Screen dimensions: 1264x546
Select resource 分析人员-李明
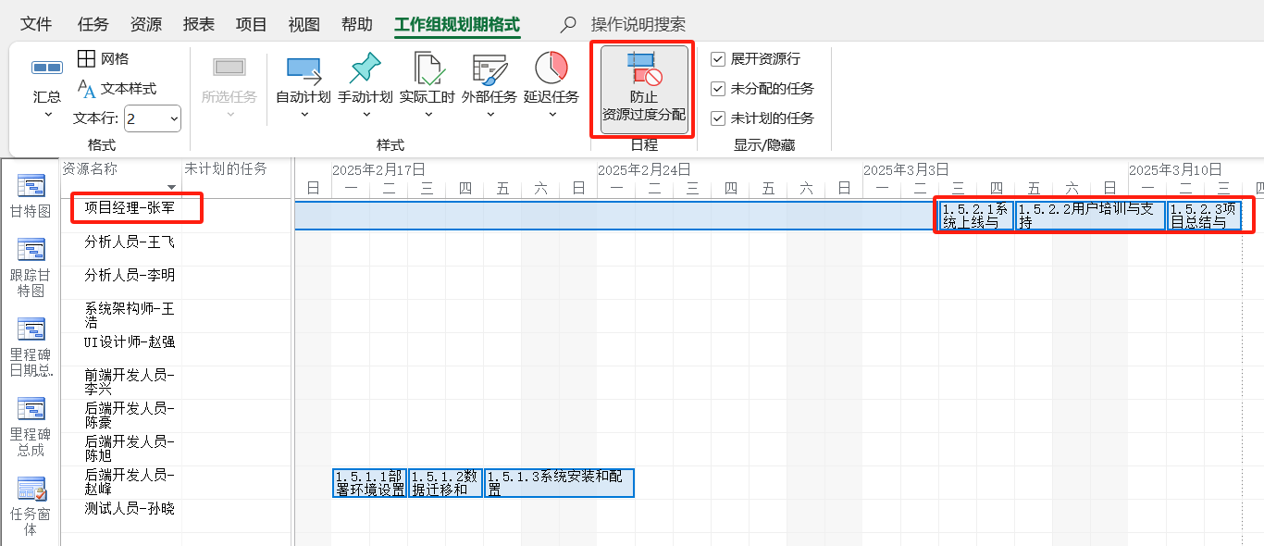pyautogui.click(x=130, y=276)
